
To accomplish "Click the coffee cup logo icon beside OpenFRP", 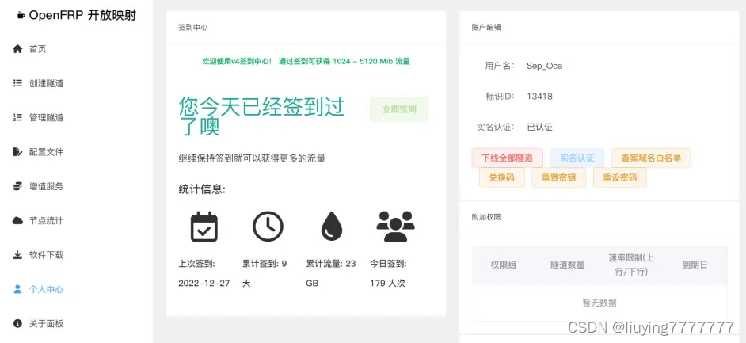I will tap(21, 15).
